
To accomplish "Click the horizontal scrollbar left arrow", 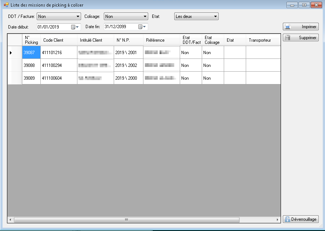I will click(x=10, y=220).
